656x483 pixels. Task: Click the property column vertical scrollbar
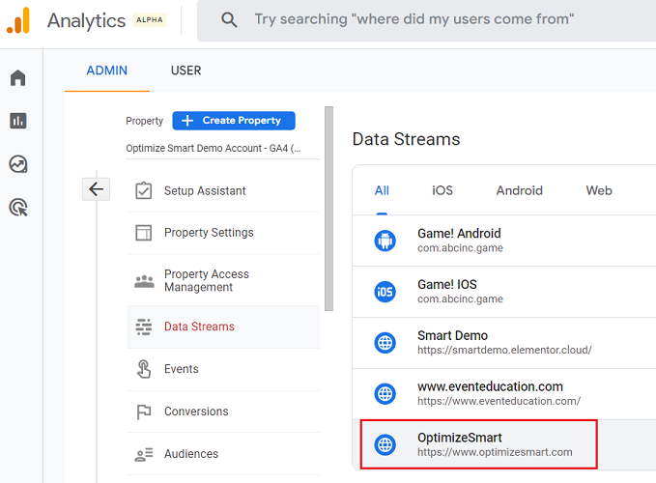328,209
